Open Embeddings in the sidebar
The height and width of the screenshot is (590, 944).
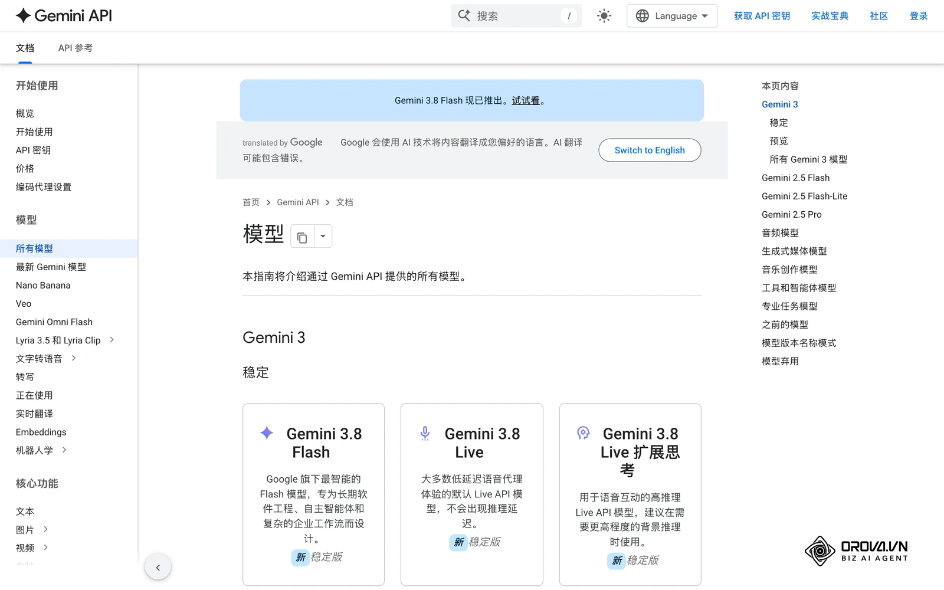pyautogui.click(x=41, y=432)
